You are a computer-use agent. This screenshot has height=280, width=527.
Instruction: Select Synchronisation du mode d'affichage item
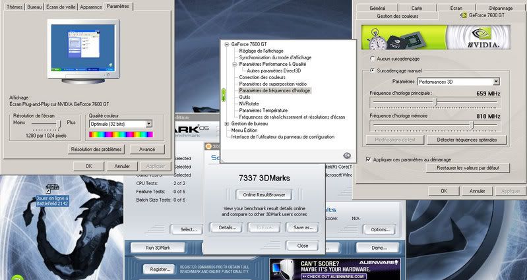(x=275, y=57)
